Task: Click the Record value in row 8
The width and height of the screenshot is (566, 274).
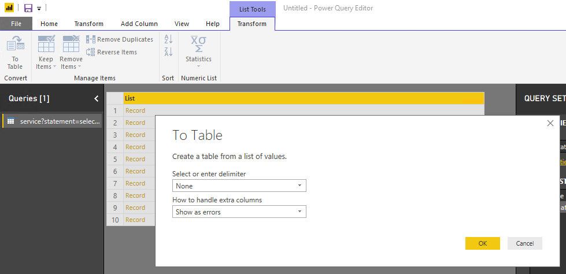Action: 135,195
